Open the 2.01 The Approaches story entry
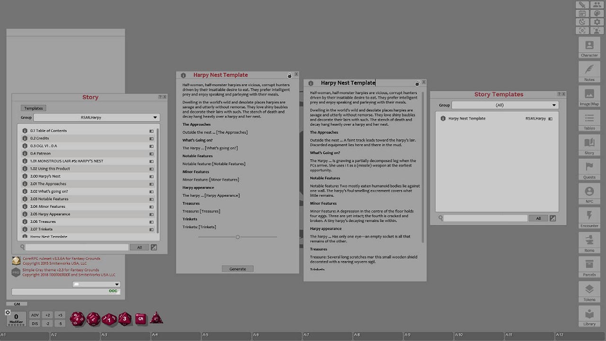 click(x=52, y=184)
